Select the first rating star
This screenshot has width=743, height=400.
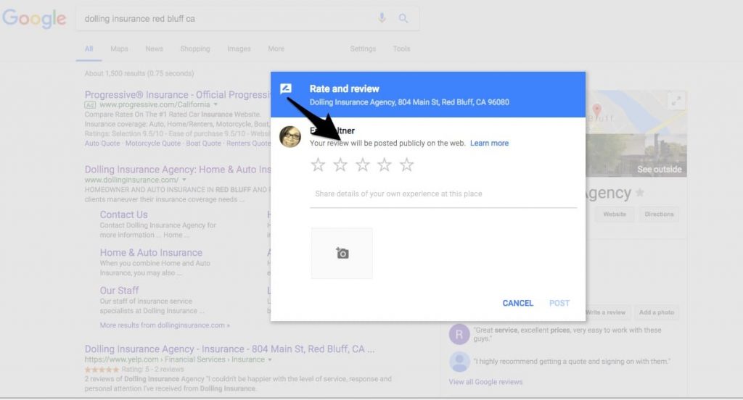318,164
